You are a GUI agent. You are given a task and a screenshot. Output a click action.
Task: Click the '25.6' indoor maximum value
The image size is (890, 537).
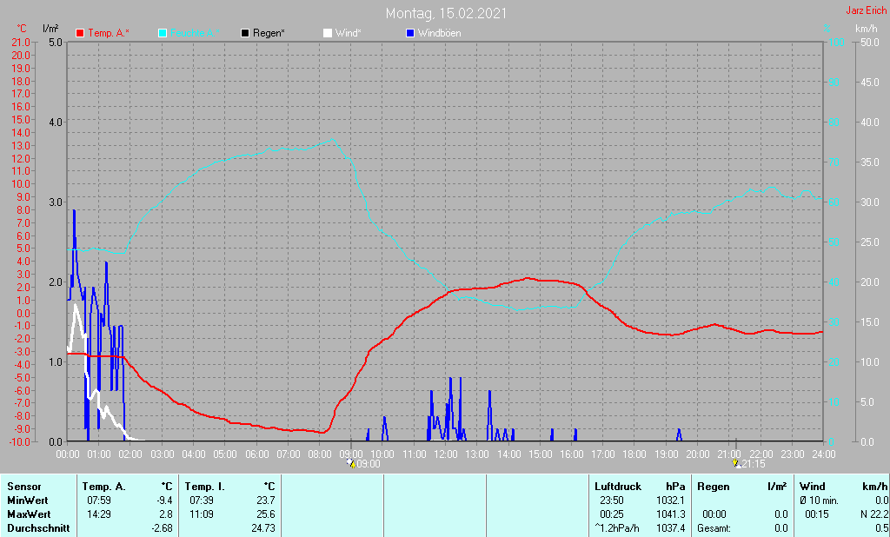266,514
